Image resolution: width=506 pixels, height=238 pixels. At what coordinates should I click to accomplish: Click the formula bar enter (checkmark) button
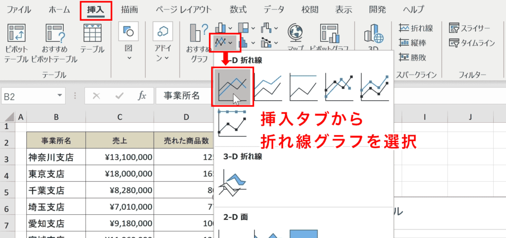pos(120,96)
